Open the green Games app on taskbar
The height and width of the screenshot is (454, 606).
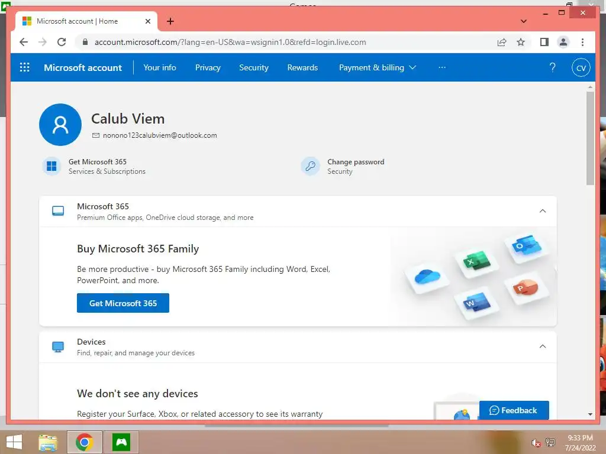pos(121,442)
